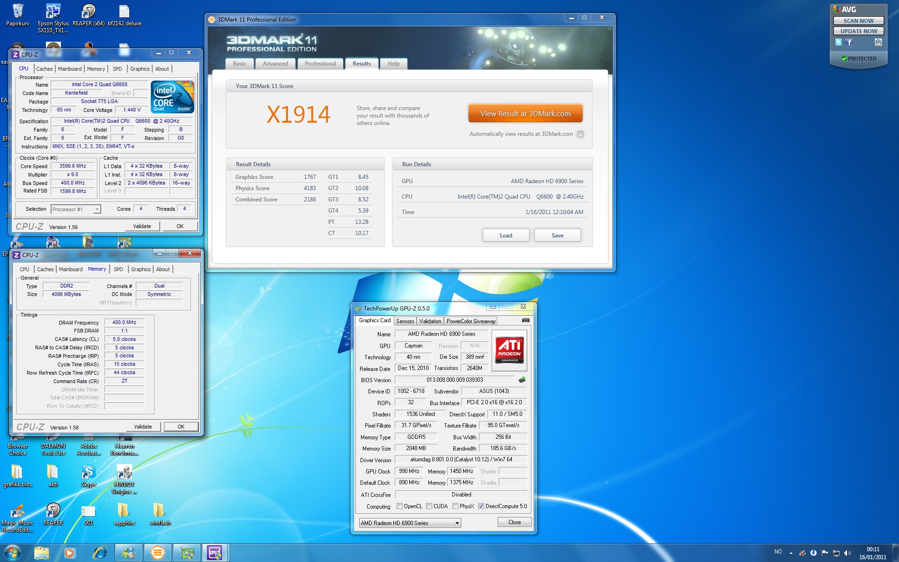This screenshot has width=899, height=562.
Task: Open the volume speaker tray icon
Action: click(x=847, y=553)
